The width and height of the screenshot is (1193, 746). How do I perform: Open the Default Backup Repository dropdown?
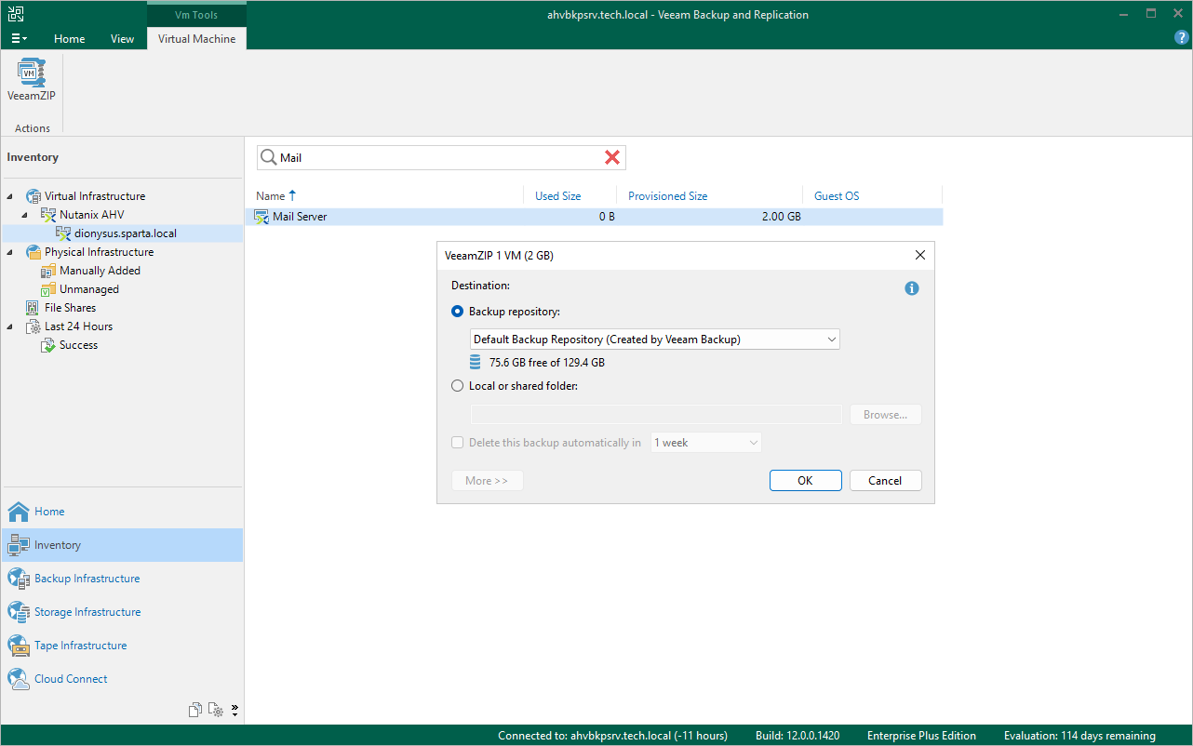click(x=655, y=340)
